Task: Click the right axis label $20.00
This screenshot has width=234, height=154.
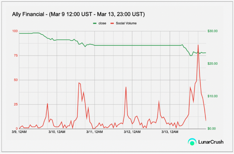Action: point(212,64)
